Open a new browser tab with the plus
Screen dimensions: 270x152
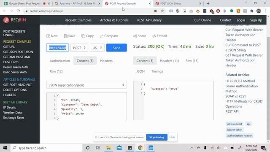(208, 3)
